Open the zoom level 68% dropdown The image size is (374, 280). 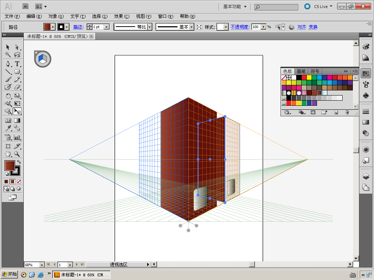coord(42,265)
